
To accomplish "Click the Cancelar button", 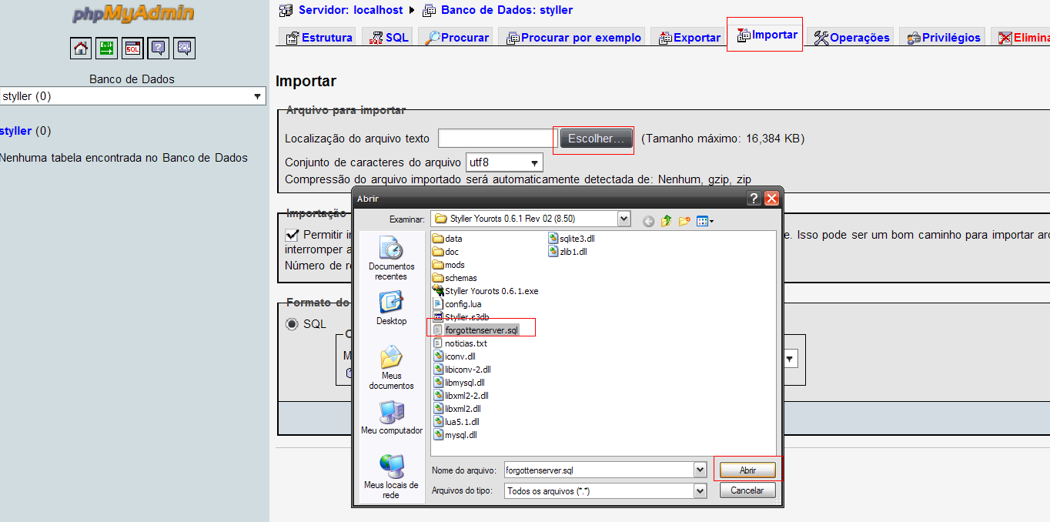I will (x=747, y=490).
